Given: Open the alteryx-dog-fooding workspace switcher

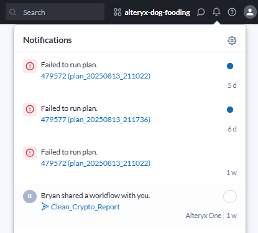Looking at the screenshot, I should tap(152, 12).
